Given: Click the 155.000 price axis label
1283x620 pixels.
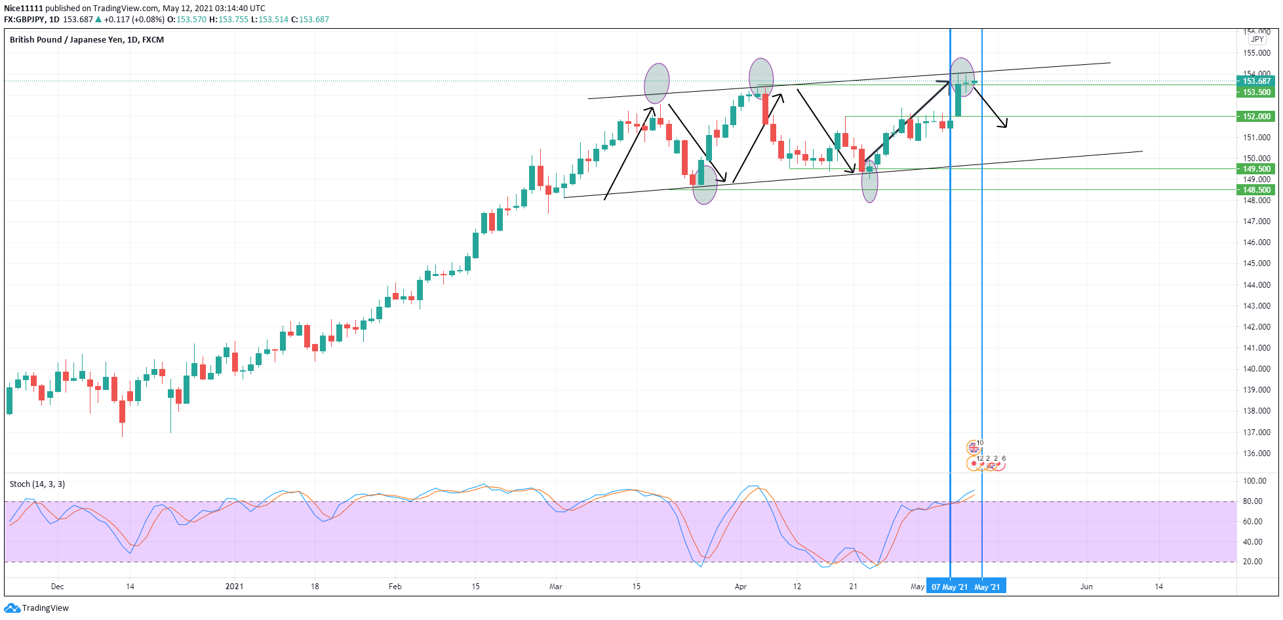Looking at the screenshot, I should coord(1257,53).
